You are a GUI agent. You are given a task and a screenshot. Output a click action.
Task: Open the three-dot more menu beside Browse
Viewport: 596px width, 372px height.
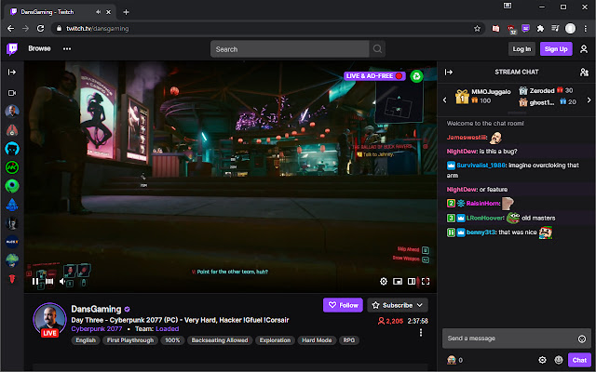pyautogui.click(x=67, y=48)
